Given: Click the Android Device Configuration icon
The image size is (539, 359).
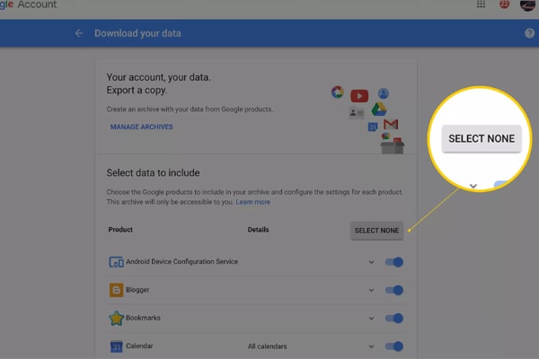Looking at the screenshot, I should pos(116,262).
